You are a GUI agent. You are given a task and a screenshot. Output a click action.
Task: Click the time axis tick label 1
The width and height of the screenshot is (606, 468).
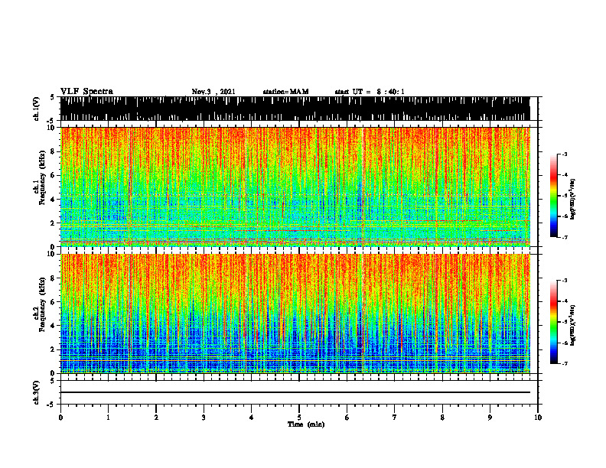[108, 418]
